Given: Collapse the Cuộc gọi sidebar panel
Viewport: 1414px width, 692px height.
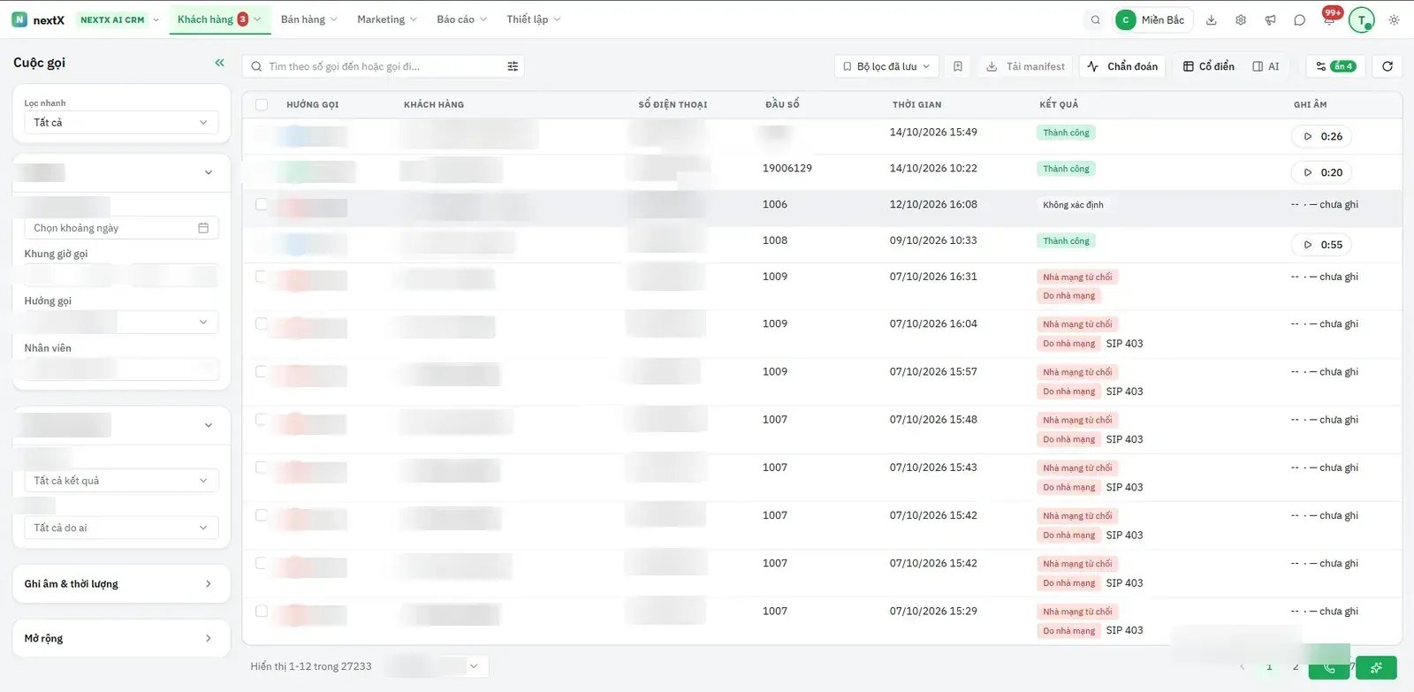Looking at the screenshot, I should 219,63.
